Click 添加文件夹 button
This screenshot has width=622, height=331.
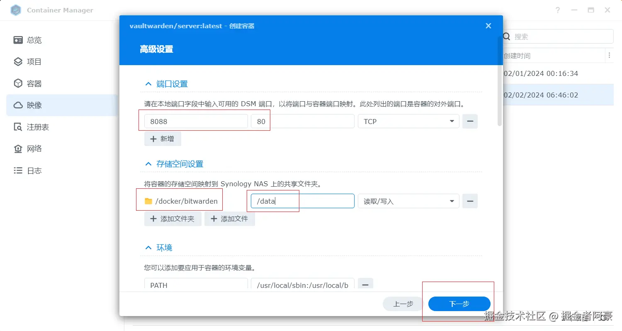point(173,219)
